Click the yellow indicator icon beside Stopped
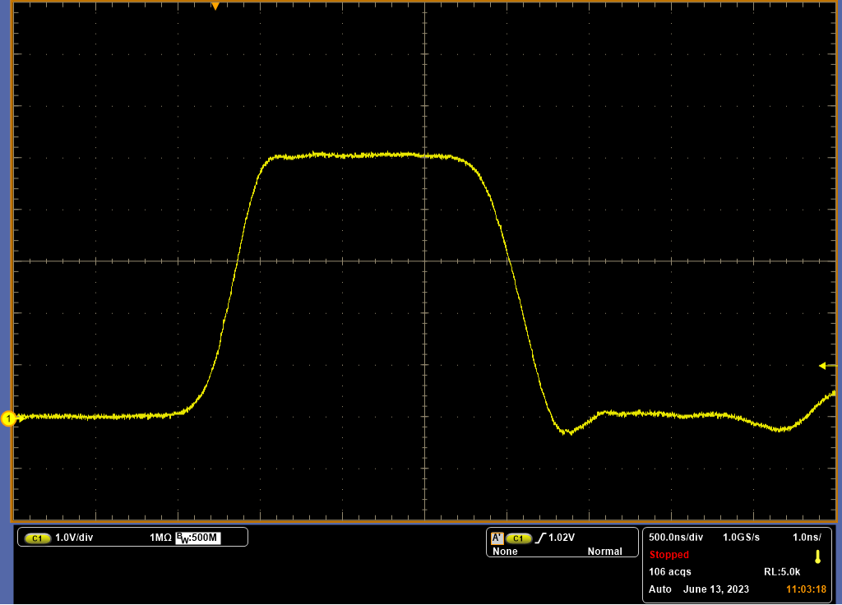The image size is (842, 605). click(x=817, y=557)
